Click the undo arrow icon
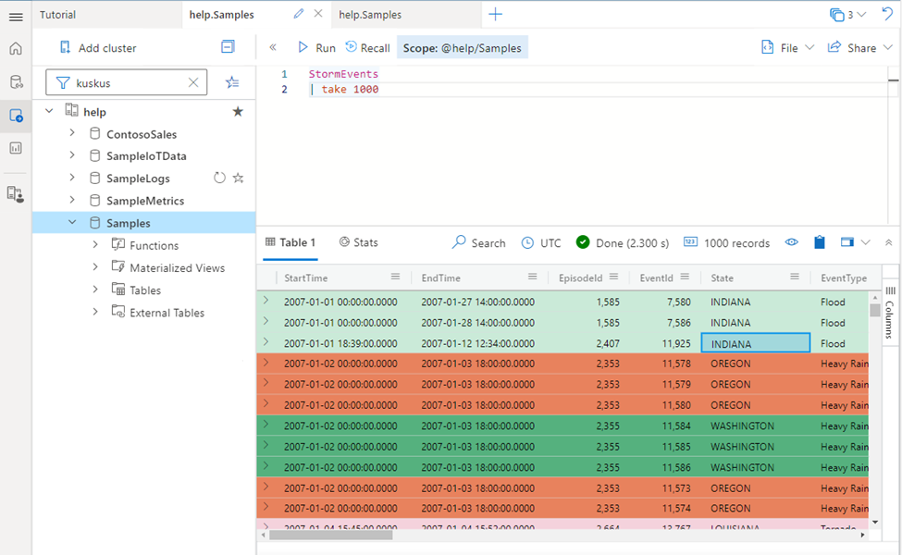 (887, 13)
